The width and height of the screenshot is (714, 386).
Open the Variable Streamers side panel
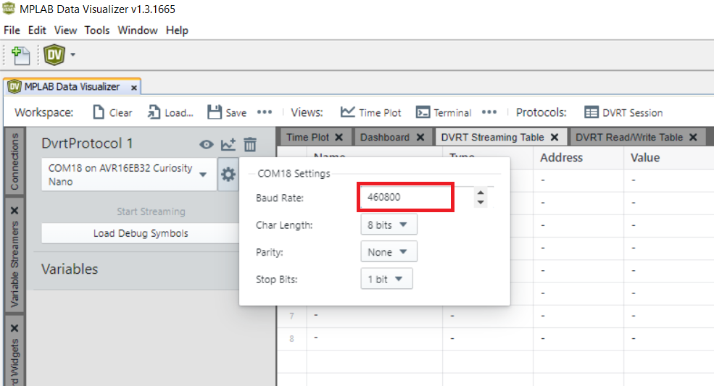pyautogui.click(x=14, y=264)
